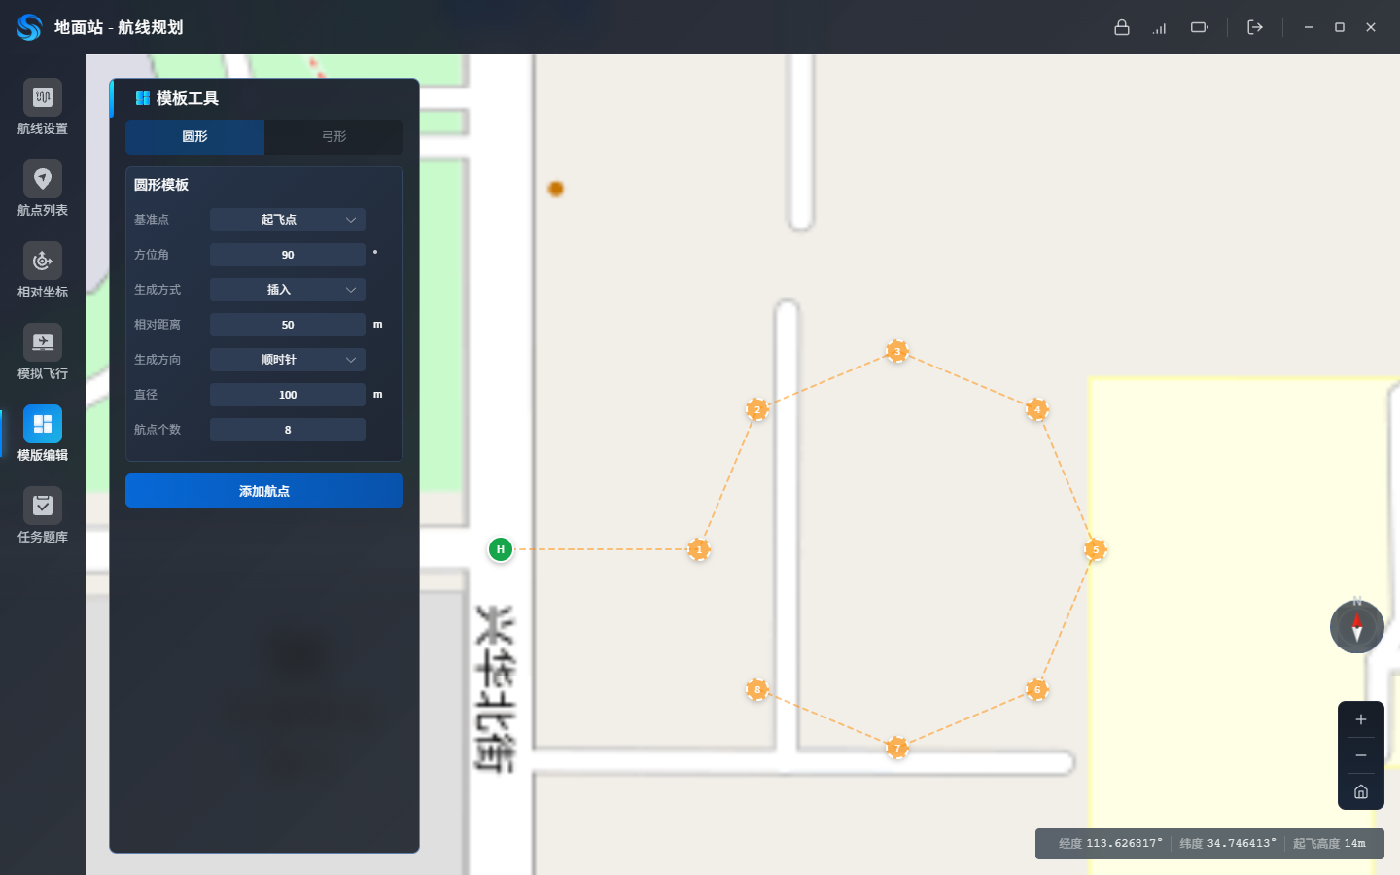Expand the 生成方向 dropdown showing 顺时针
This screenshot has height=875, width=1400.
coord(288,360)
